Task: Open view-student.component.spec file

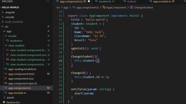Action: tap(28, 60)
